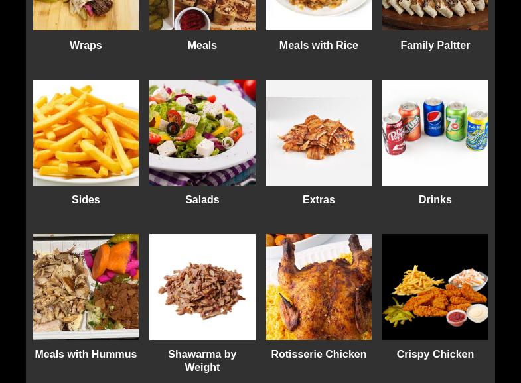This screenshot has width=521, height=383.
Task: Select the Drinks category title
Action: [x=435, y=200]
